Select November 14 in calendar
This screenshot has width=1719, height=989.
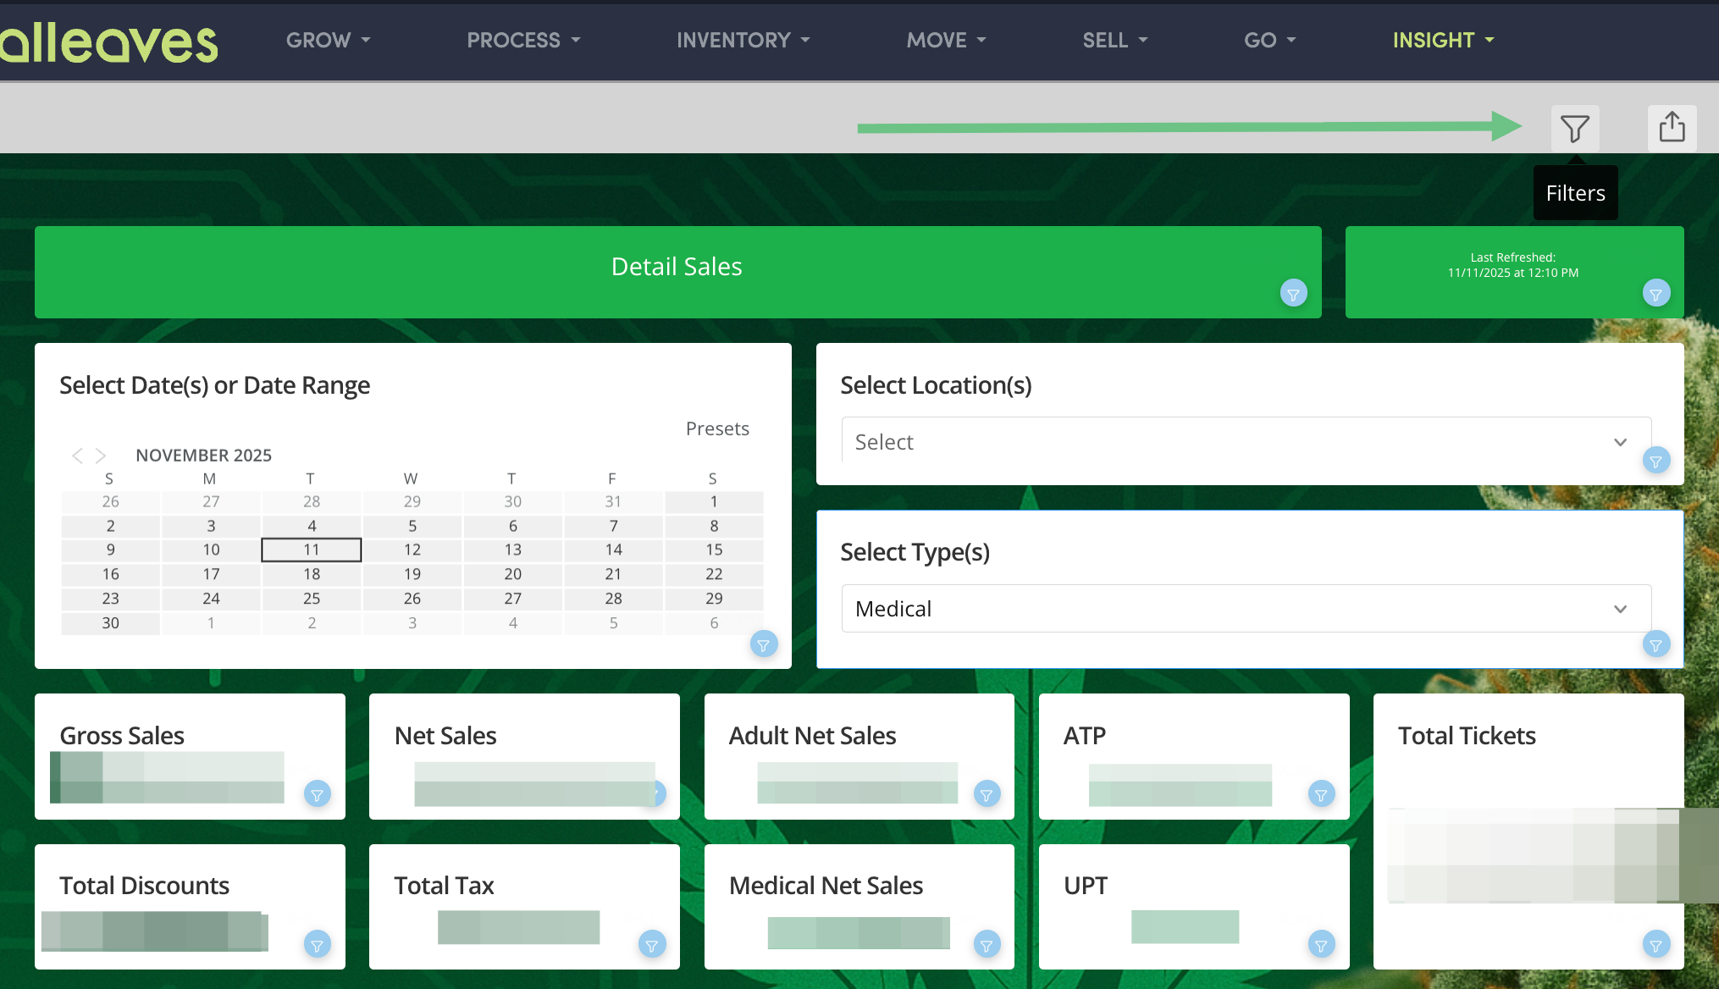coord(613,550)
